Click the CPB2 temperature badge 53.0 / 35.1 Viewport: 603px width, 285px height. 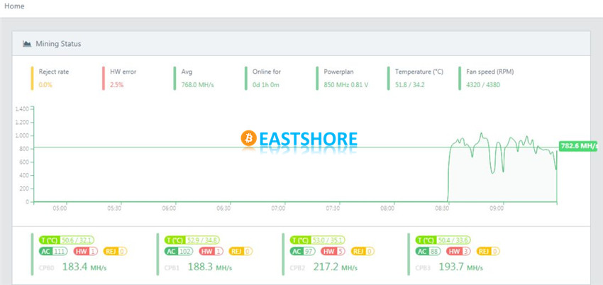317,240
